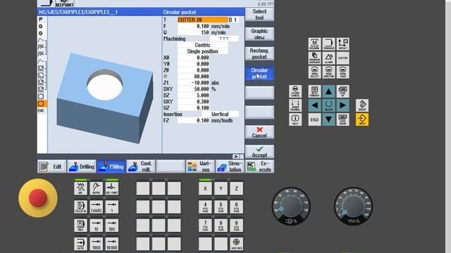Viewport: 451px width, 253px height.
Task: Select the increment 1 key
Action: pyautogui.click(x=112, y=207)
